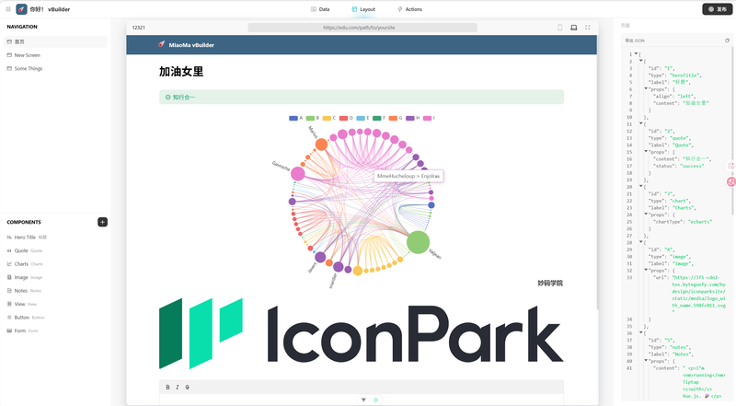The height and width of the screenshot is (406, 736).
Task: Toggle legend series A in chart
Action: point(295,118)
